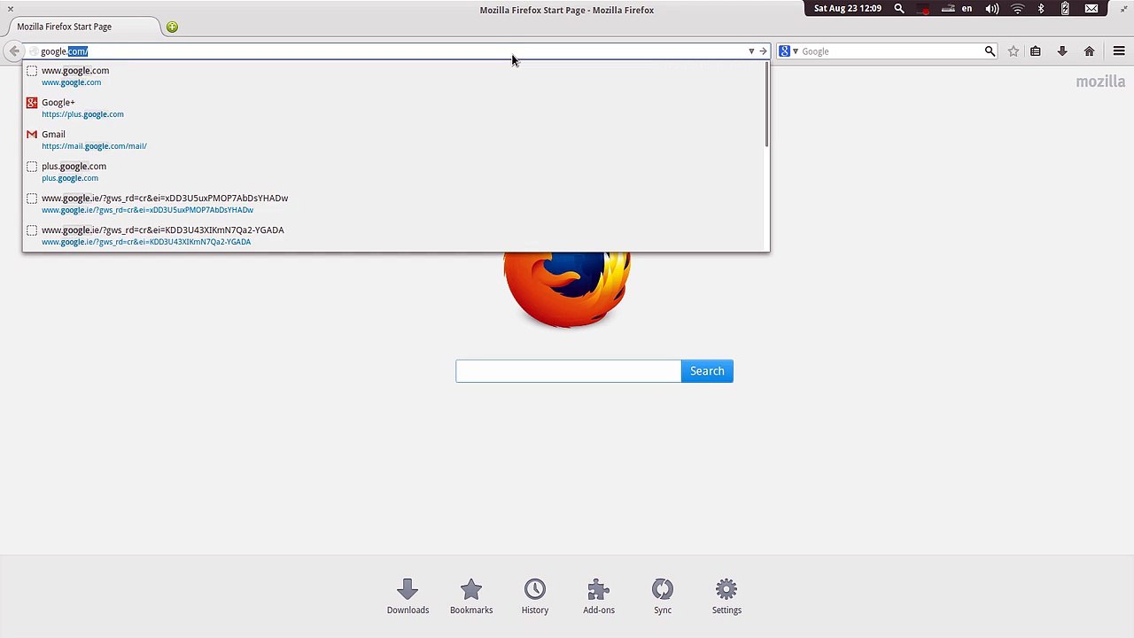
Task: Go to address with the arrow button
Action: point(763,51)
